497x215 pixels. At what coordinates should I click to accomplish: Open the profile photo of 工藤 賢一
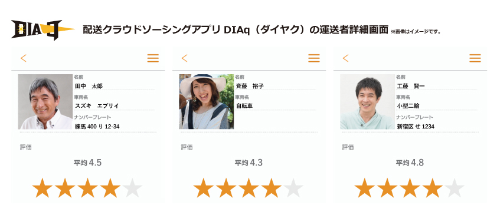click(x=367, y=102)
